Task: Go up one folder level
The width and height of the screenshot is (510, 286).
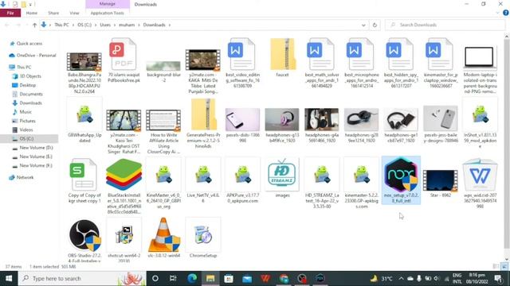Action: 34,25
